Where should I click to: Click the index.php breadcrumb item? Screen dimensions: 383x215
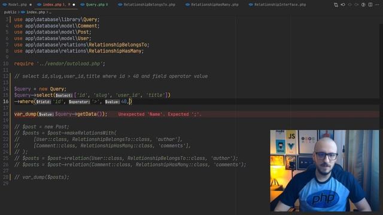point(36,12)
